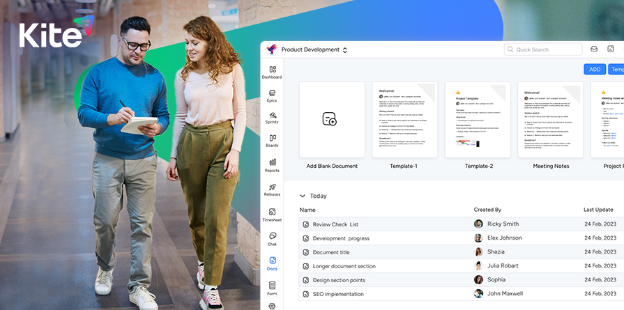Viewport: 624px width, 310px height.
Task: Open Chat from the sidebar
Action: click(x=272, y=239)
